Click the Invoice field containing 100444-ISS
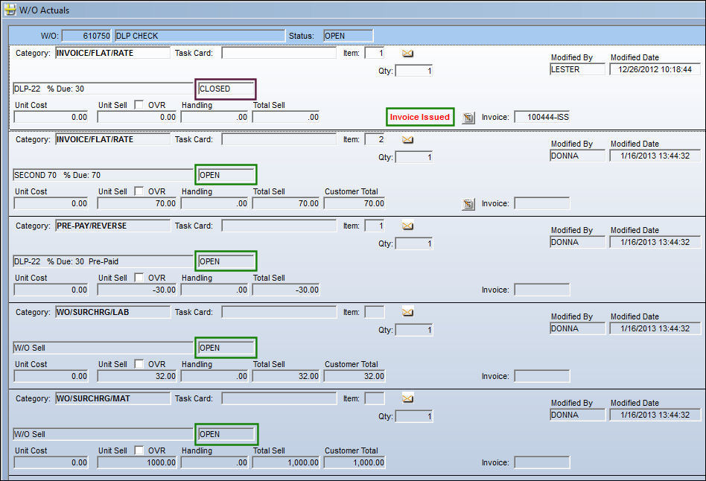Screen dimensions: 706x481 (542, 117)
